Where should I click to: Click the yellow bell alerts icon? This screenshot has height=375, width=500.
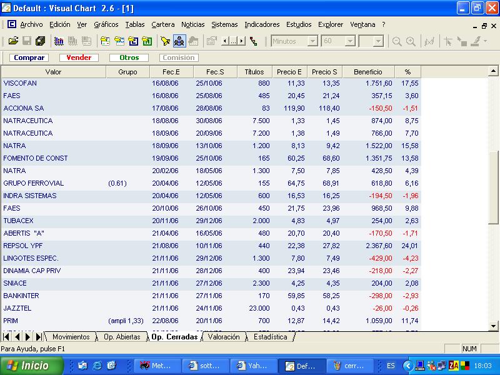(x=165, y=41)
